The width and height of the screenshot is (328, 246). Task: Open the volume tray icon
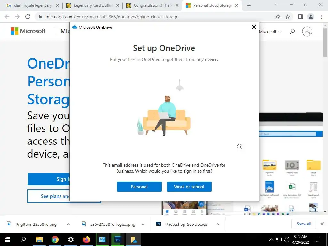pos(287,240)
